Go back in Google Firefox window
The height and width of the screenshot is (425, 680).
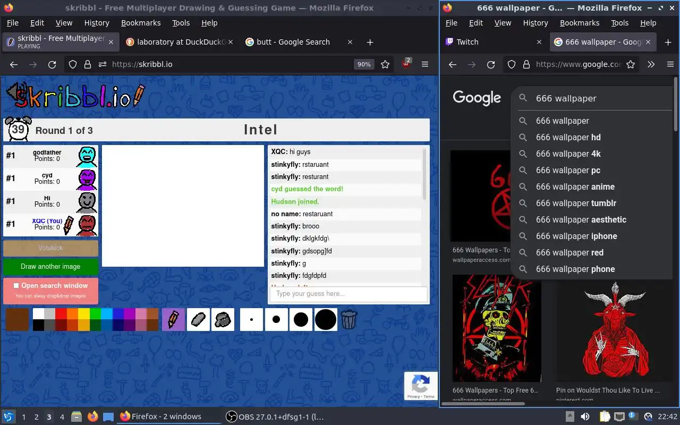[x=453, y=64]
